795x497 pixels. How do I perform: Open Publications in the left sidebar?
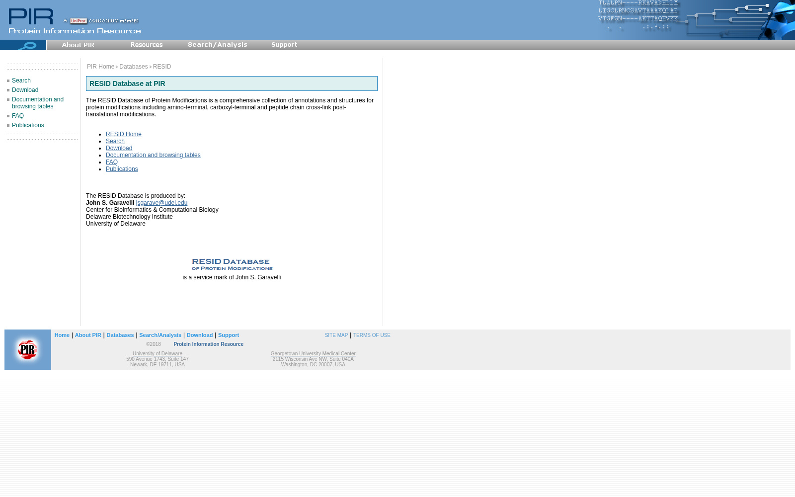pyautogui.click(x=28, y=125)
